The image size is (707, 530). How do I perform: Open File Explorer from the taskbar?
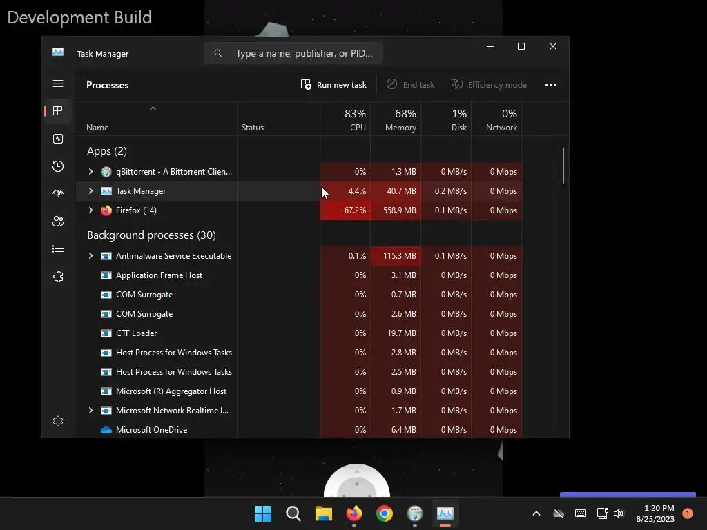point(324,513)
